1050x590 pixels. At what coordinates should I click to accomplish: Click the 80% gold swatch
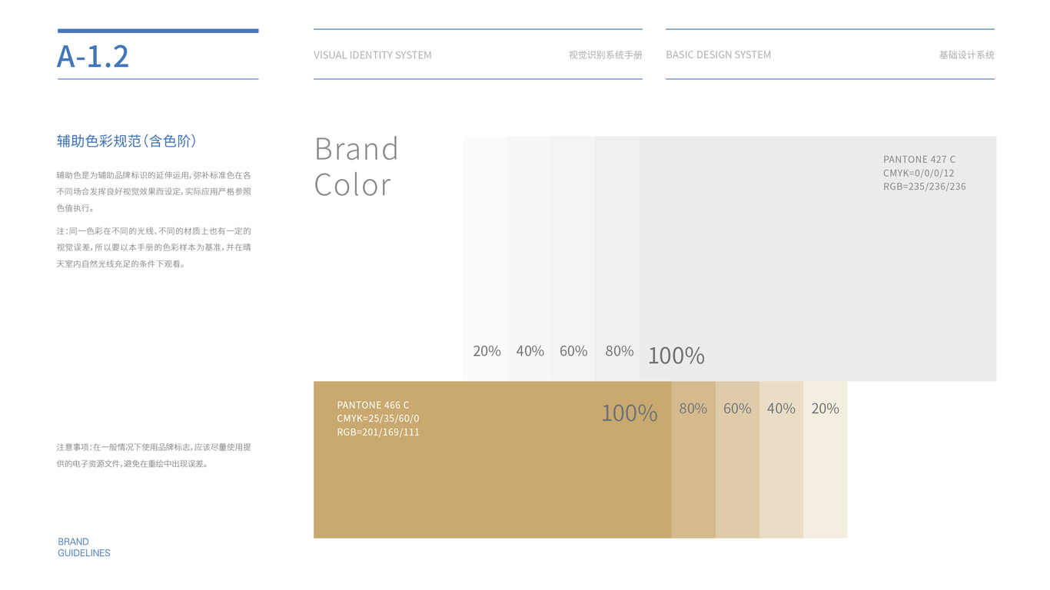click(693, 459)
